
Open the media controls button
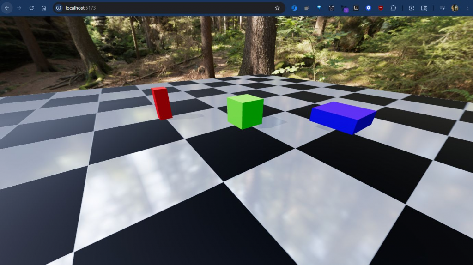(442, 8)
